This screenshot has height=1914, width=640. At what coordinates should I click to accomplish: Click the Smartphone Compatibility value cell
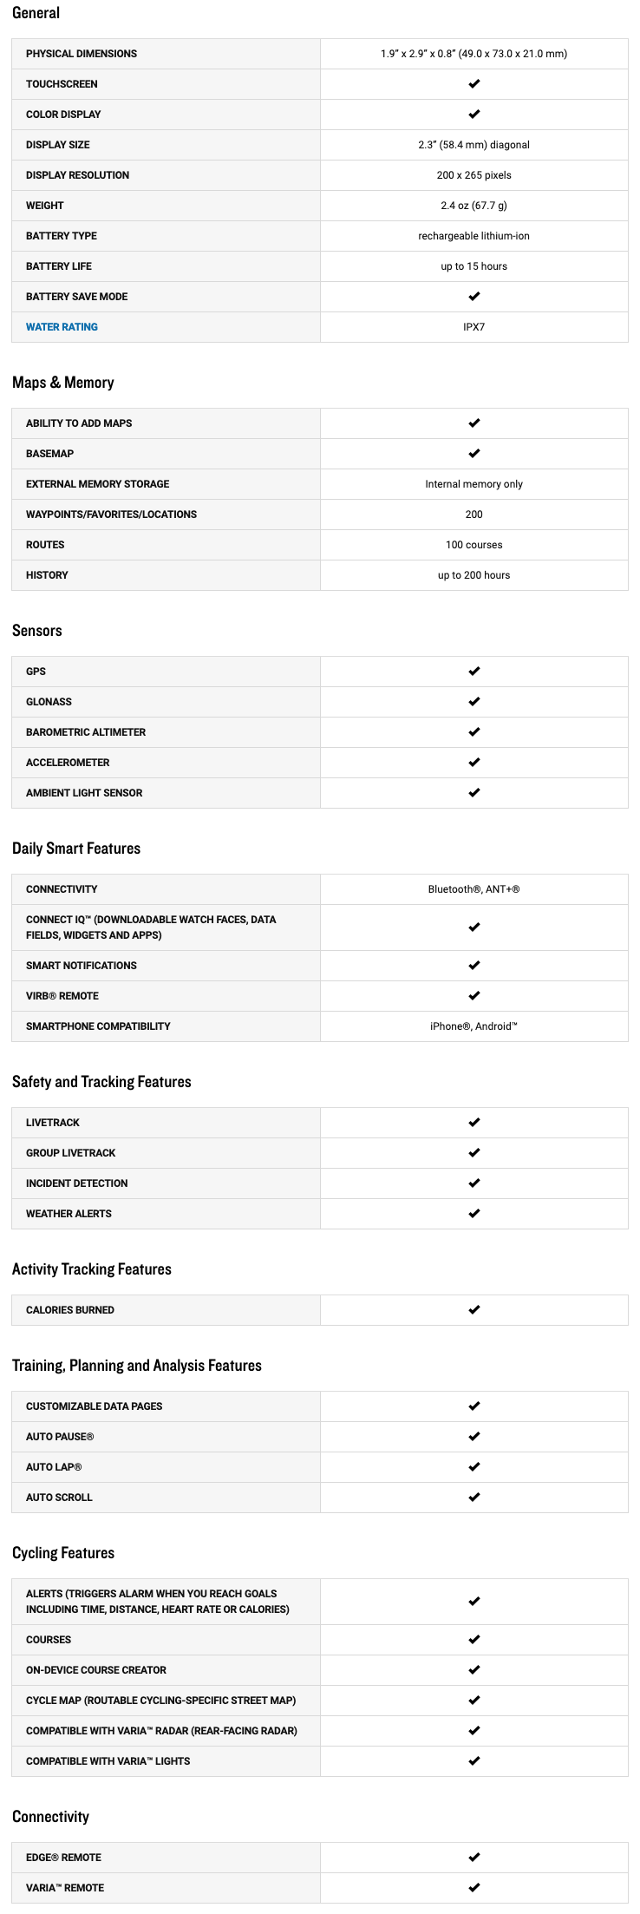pos(473,1026)
